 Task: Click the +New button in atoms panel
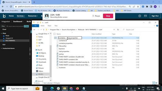[x=26, y=26]
